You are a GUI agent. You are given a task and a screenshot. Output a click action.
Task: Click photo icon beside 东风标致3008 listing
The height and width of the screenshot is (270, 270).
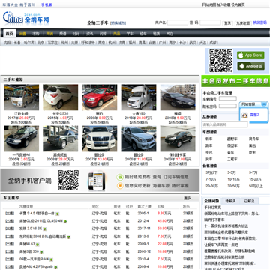pyautogui.click(x=68, y=236)
